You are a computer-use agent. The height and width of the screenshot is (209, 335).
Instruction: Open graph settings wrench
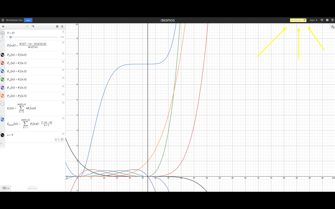tap(333, 27)
